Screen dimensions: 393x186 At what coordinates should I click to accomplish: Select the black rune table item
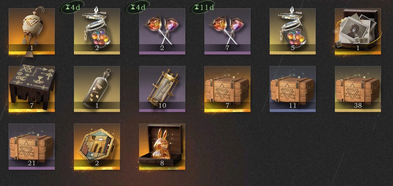[32, 89]
